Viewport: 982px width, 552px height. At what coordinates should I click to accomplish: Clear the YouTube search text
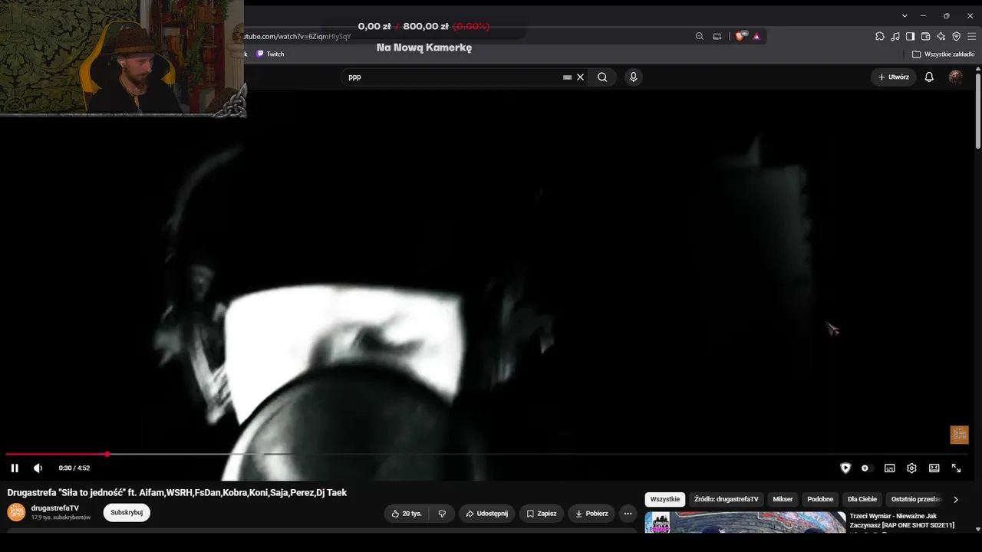click(581, 77)
